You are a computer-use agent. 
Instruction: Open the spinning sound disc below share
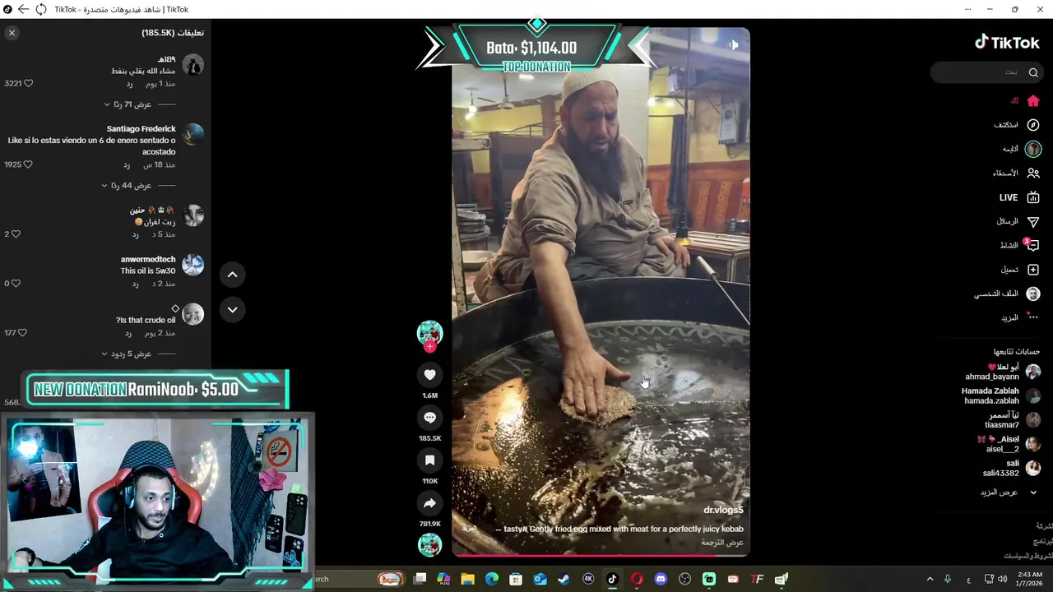[429, 545]
